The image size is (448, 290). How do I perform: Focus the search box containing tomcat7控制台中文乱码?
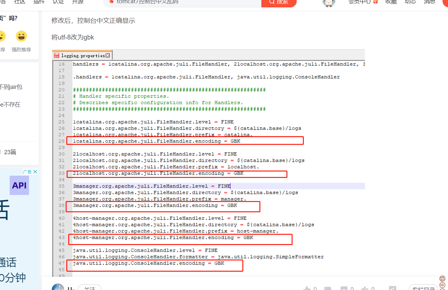coord(182,2)
